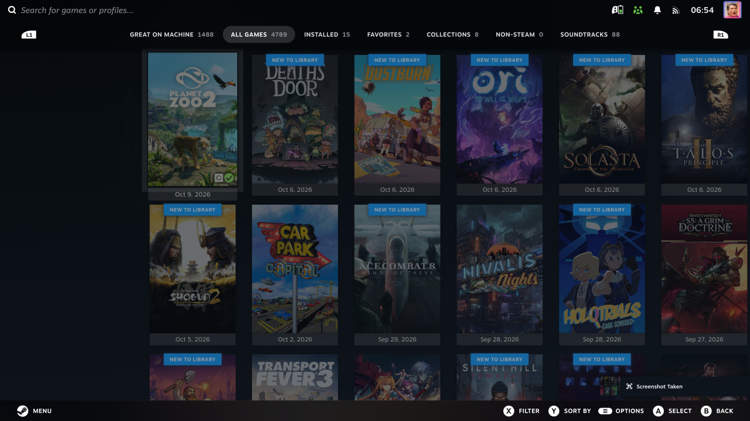The image size is (750, 421).
Task: Select the Transport Fever 3 cover
Action: pyautogui.click(x=295, y=377)
